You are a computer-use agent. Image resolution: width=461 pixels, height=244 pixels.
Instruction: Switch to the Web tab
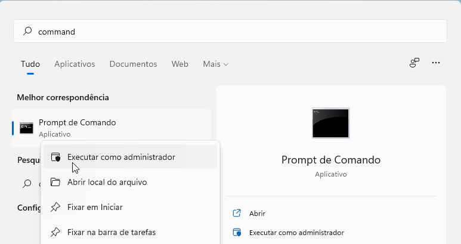180,64
